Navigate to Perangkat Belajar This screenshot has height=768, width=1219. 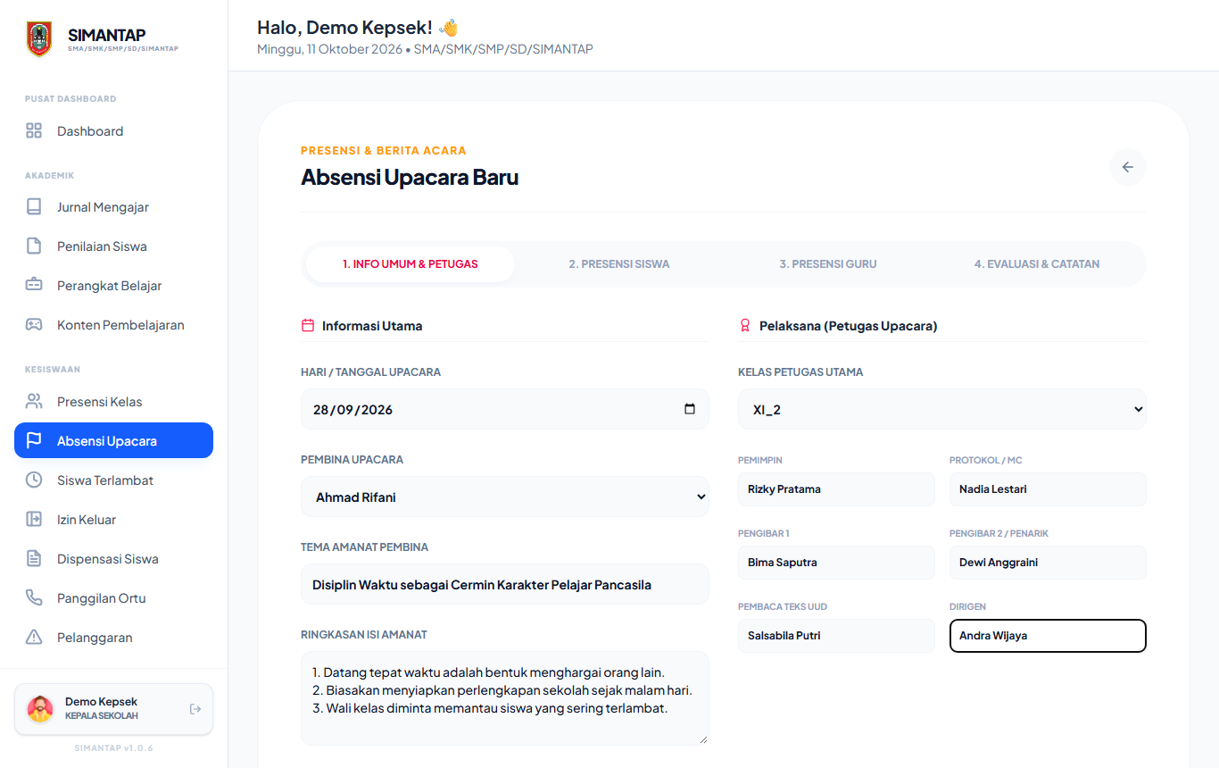click(114, 286)
